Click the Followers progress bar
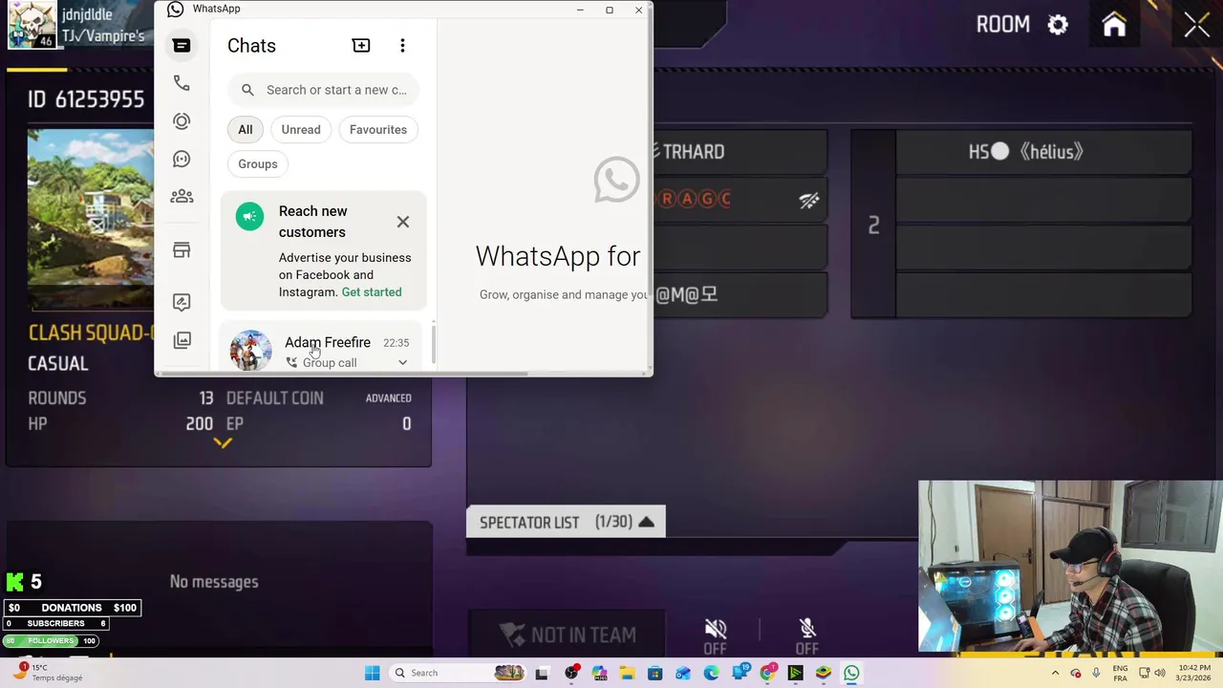The image size is (1223, 688). click(x=52, y=641)
